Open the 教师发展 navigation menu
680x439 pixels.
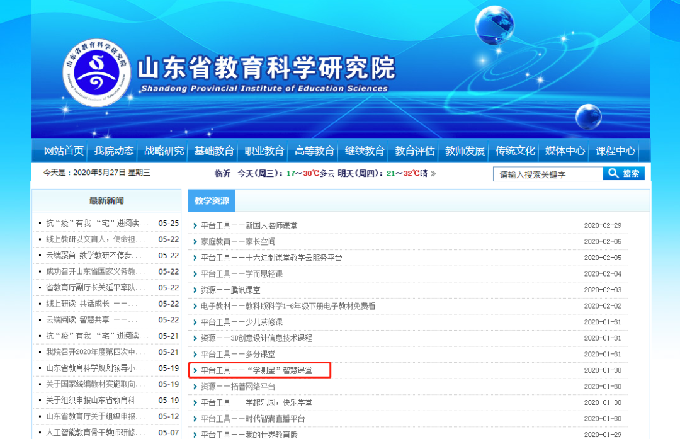[465, 151]
